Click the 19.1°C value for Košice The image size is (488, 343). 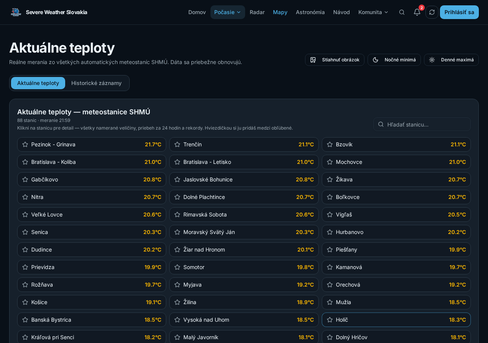(154, 302)
